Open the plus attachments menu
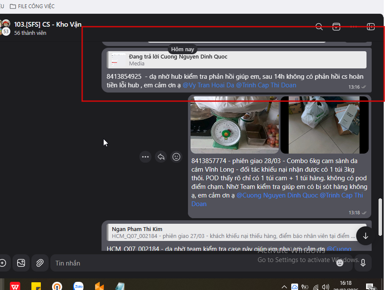 [3, 263]
